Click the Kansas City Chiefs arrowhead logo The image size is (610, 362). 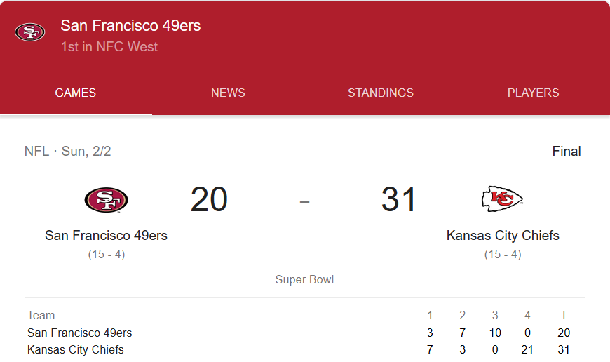coord(502,199)
